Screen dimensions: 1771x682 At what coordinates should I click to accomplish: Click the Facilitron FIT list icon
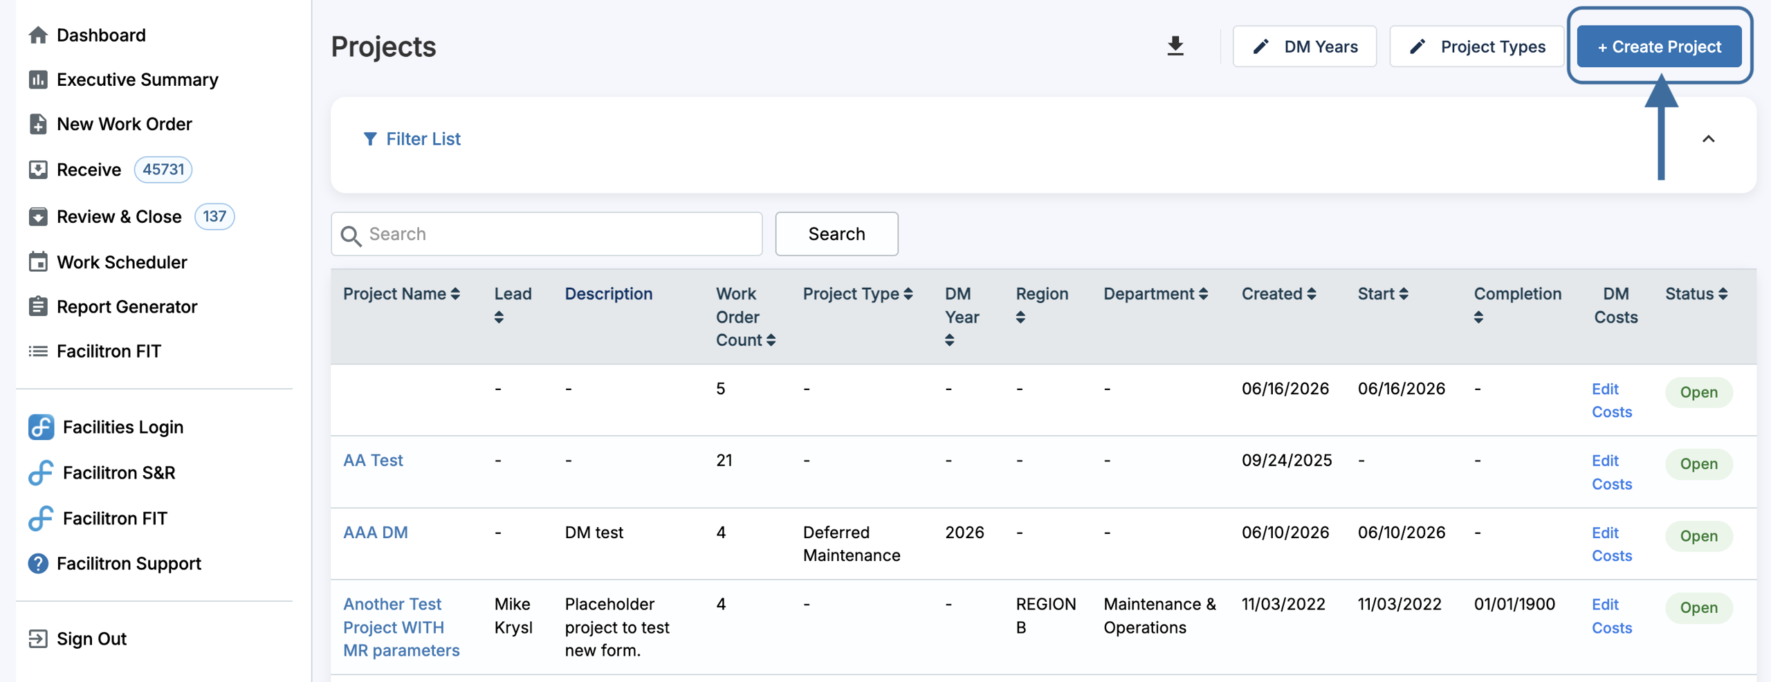pos(38,351)
